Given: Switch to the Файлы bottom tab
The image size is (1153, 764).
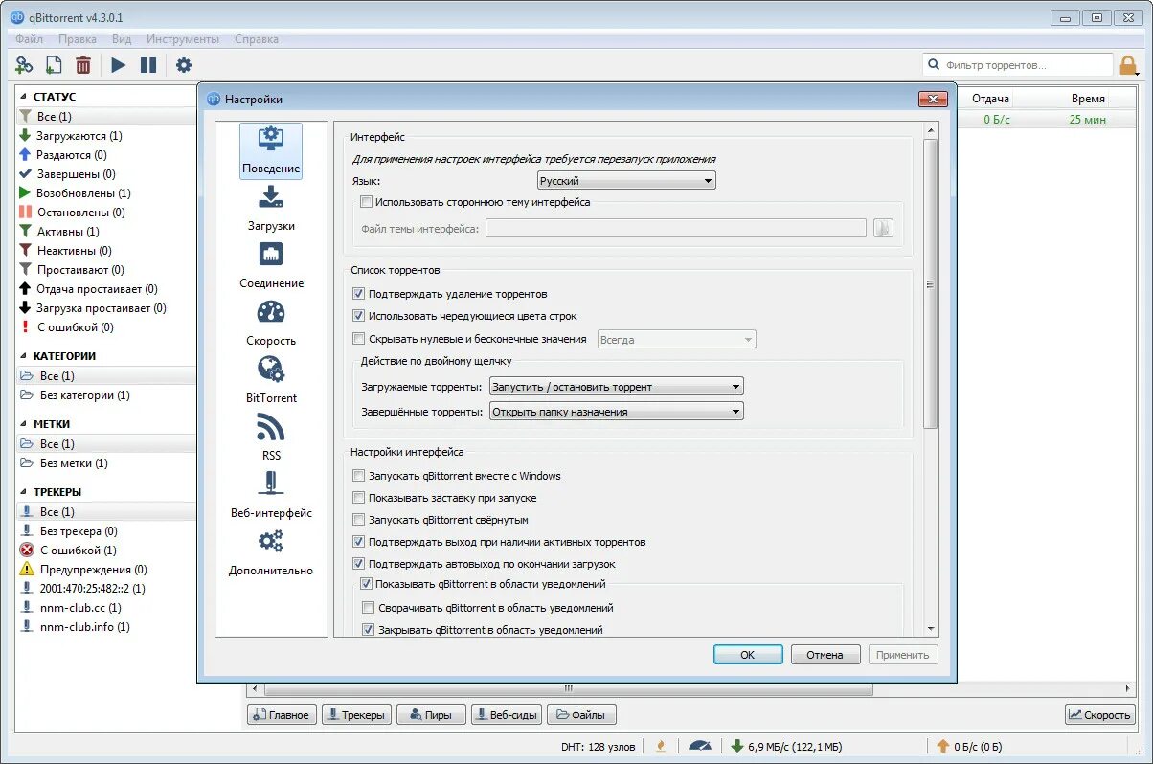Looking at the screenshot, I should click(x=581, y=714).
